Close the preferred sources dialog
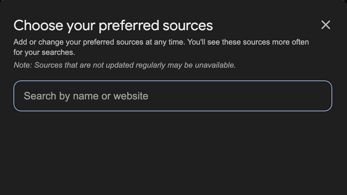The width and height of the screenshot is (347, 195). click(x=326, y=25)
